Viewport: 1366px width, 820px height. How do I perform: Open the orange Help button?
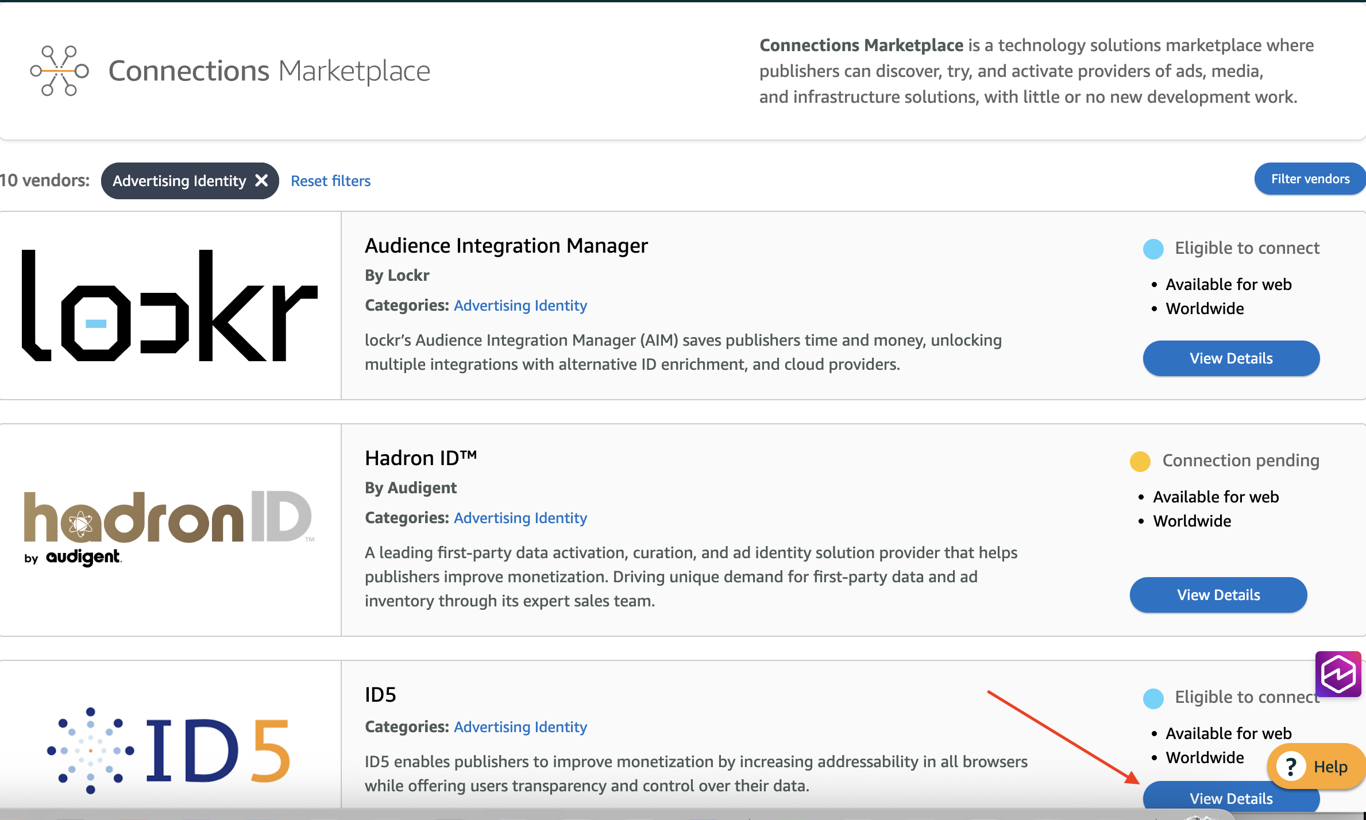[1315, 767]
